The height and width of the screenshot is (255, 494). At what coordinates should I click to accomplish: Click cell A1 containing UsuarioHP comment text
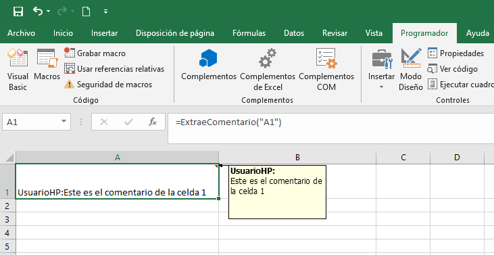pyautogui.click(x=117, y=181)
